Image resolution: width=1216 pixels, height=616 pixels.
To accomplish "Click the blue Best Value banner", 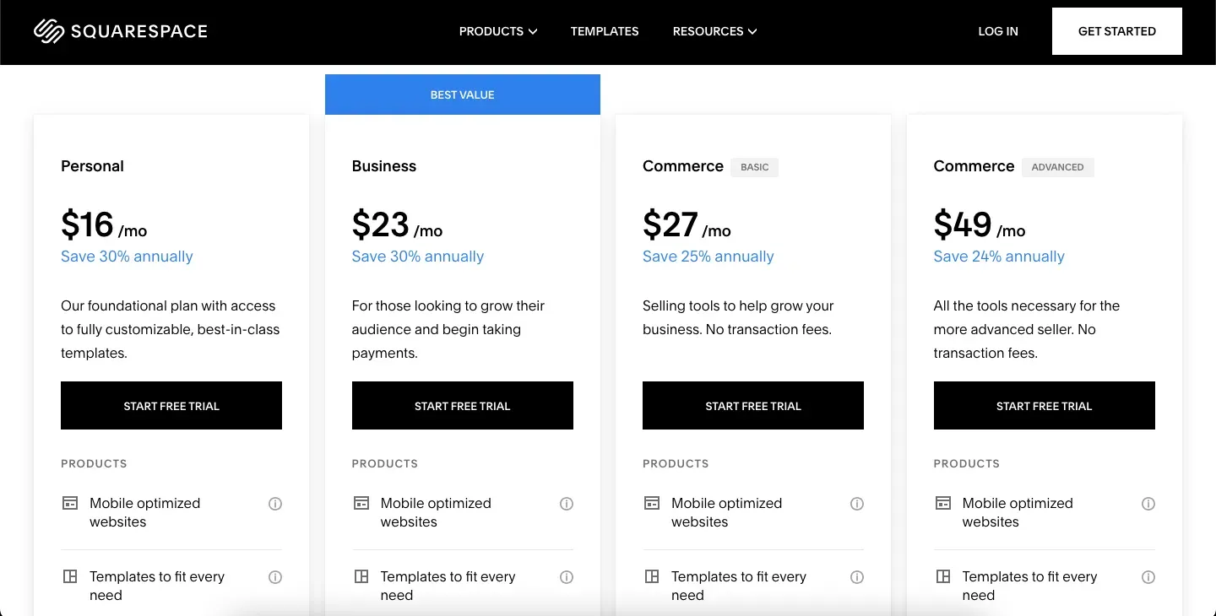I will (463, 95).
